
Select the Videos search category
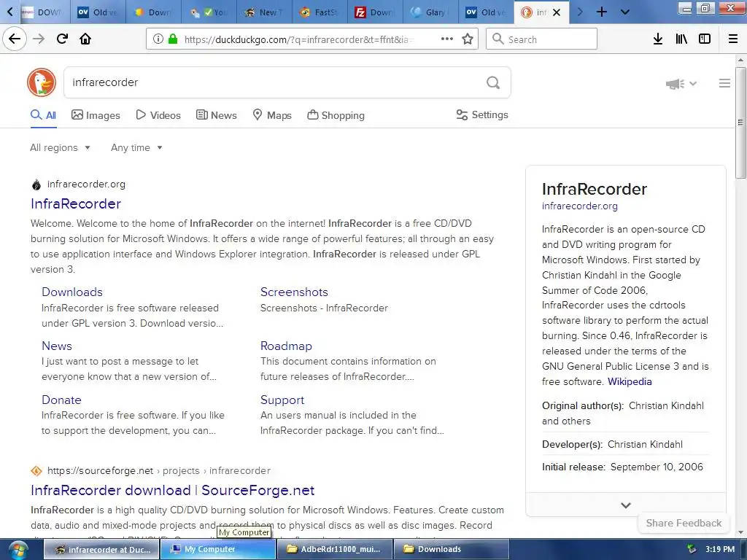coord(158,115)
